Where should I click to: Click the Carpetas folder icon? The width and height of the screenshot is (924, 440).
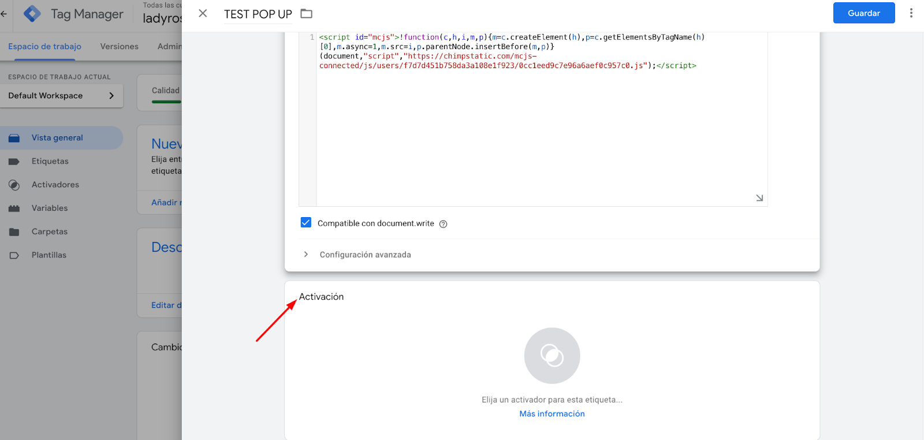pos(14,232)
